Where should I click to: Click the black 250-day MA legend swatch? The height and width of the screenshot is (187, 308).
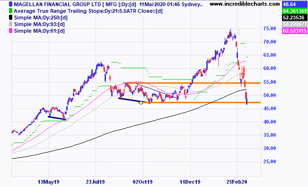10,18
